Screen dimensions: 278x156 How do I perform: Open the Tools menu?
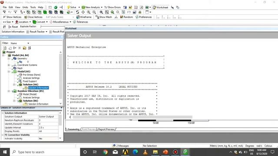click(33, 7)
